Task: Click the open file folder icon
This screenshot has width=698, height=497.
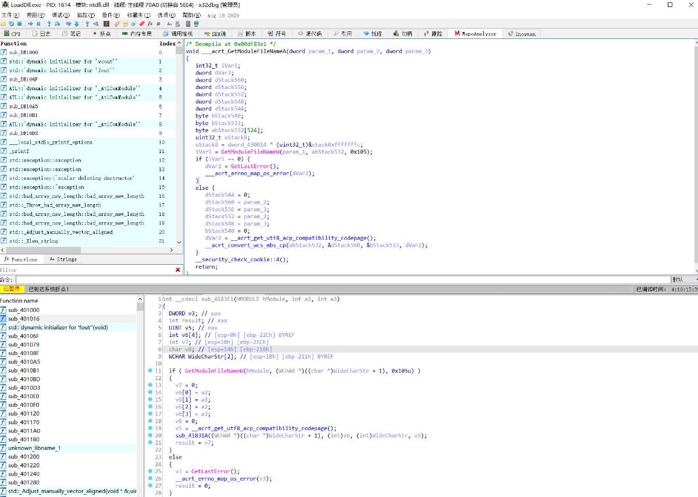Action: click(3, 24)
